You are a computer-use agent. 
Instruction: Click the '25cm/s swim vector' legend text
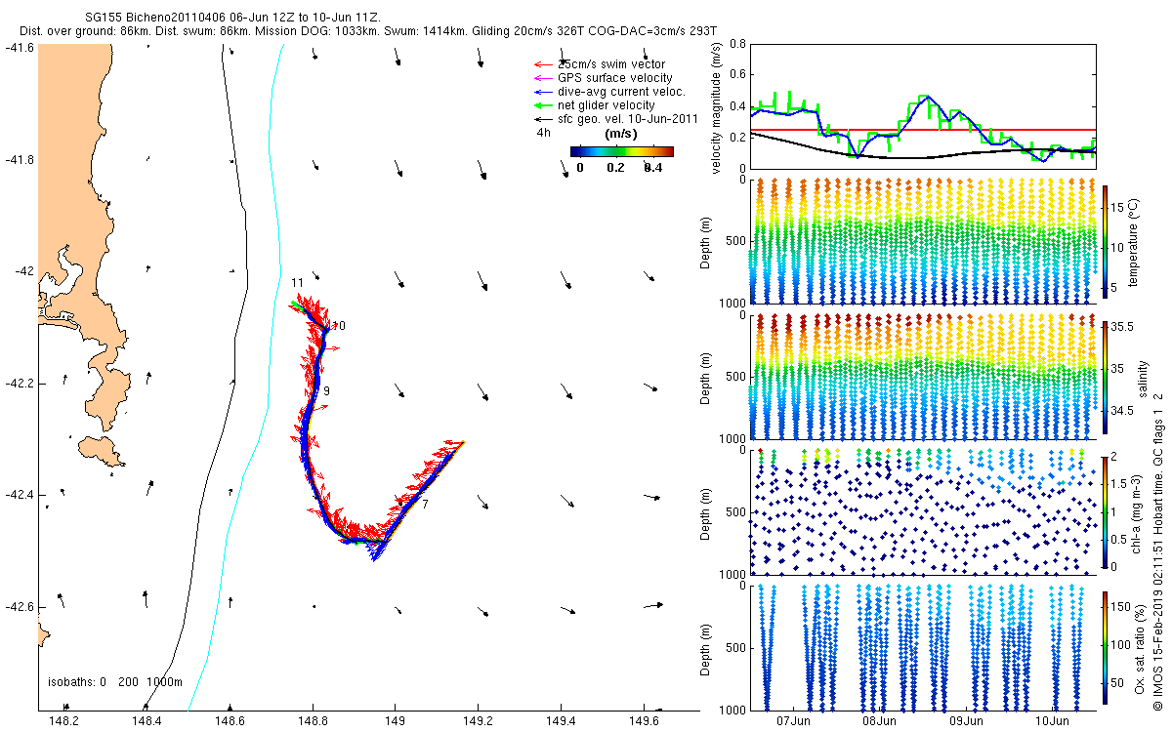610,64
